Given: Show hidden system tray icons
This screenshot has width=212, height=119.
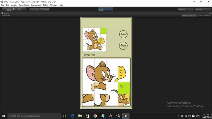Looking at the screenshot, I should pos(178,116).
